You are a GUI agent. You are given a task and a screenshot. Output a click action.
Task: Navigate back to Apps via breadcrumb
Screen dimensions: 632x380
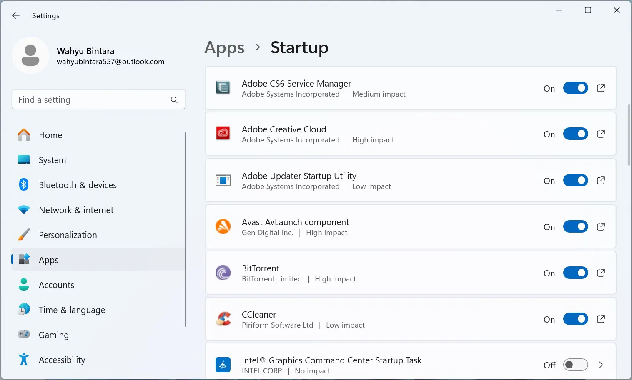224,47
